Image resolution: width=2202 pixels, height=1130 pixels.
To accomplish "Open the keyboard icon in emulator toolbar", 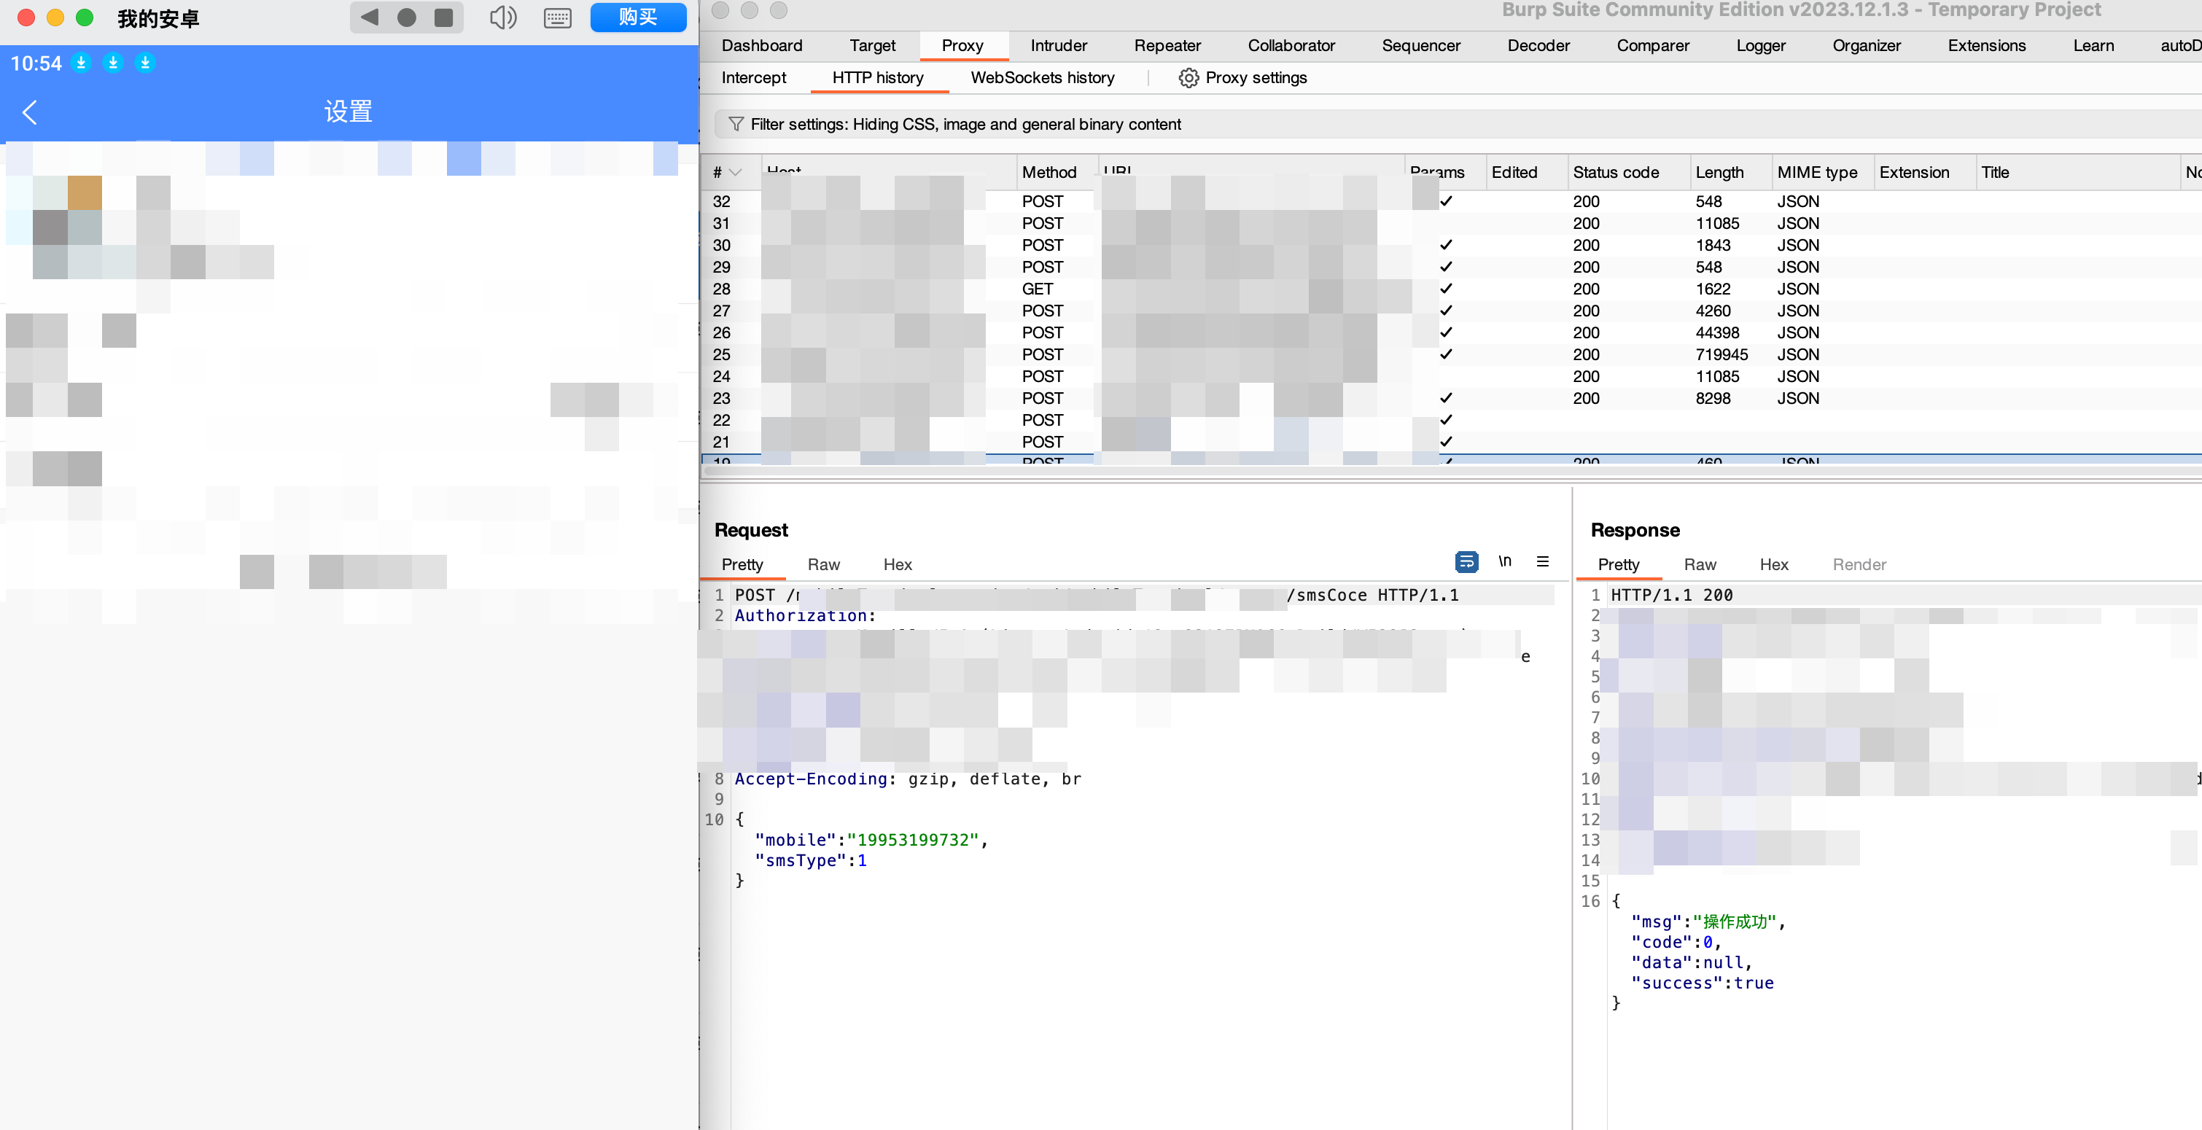I will (557, 17).
